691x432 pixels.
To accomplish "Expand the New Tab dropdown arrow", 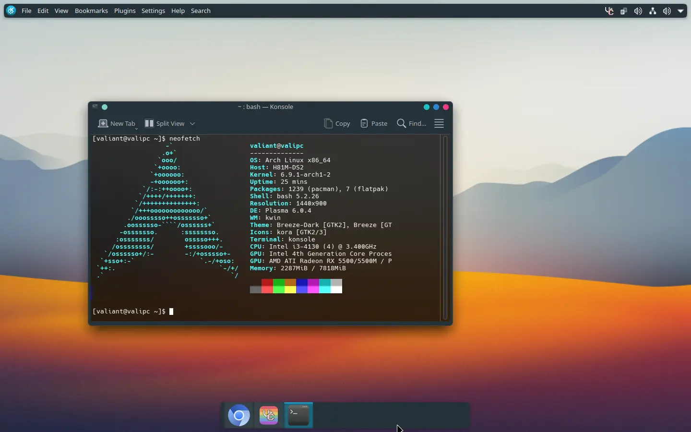I will [x=137, y=128].
